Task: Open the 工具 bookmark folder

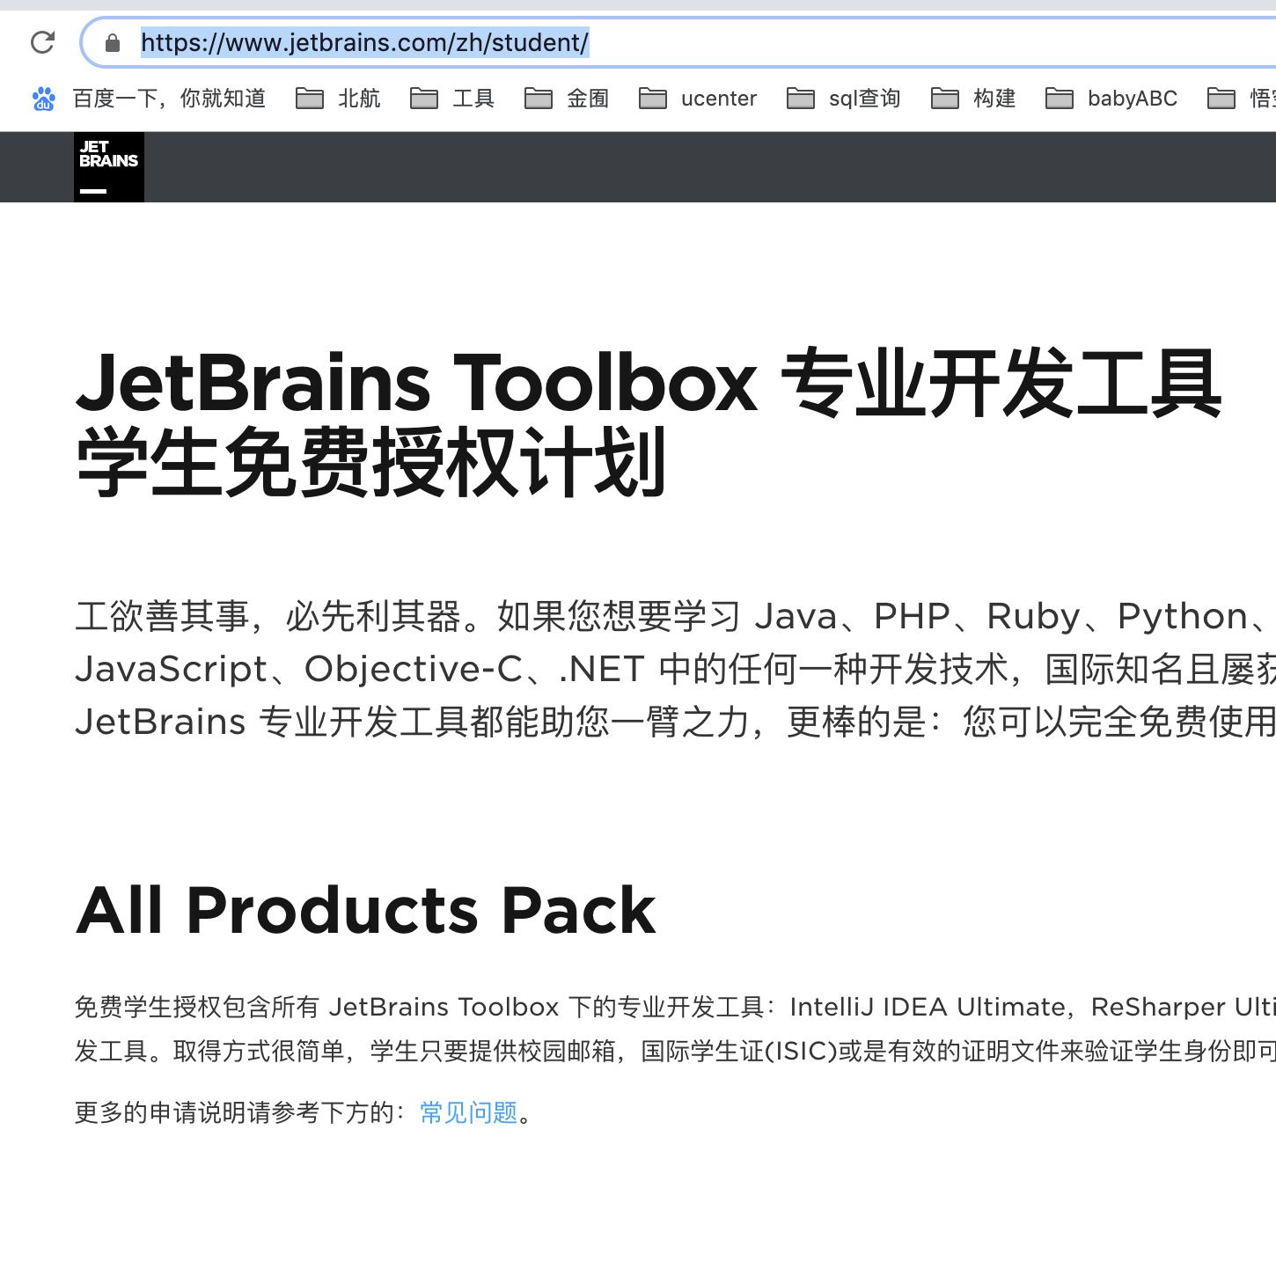Action: pyautogui.click(x=452, y=99)
